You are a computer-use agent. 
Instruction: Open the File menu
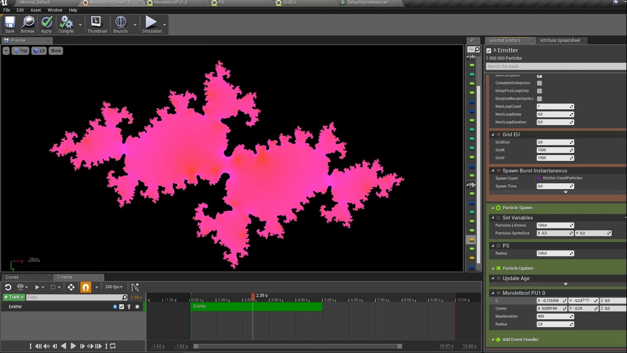click(x=7, y=10)
